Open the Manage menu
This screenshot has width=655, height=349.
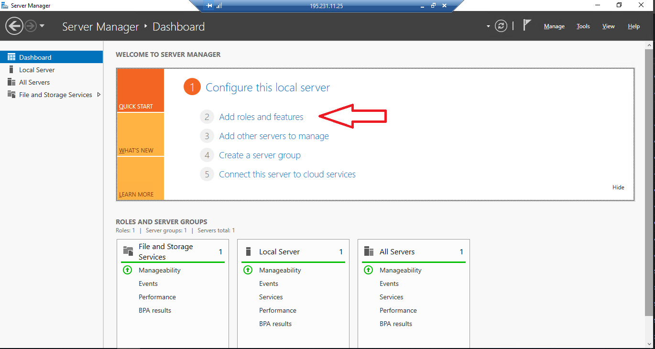(x=554, y=26)
